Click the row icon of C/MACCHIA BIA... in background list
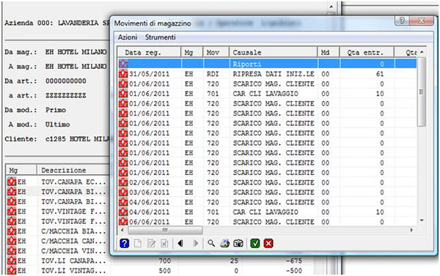This screenshot has height=276, width=440. (12, 231)
